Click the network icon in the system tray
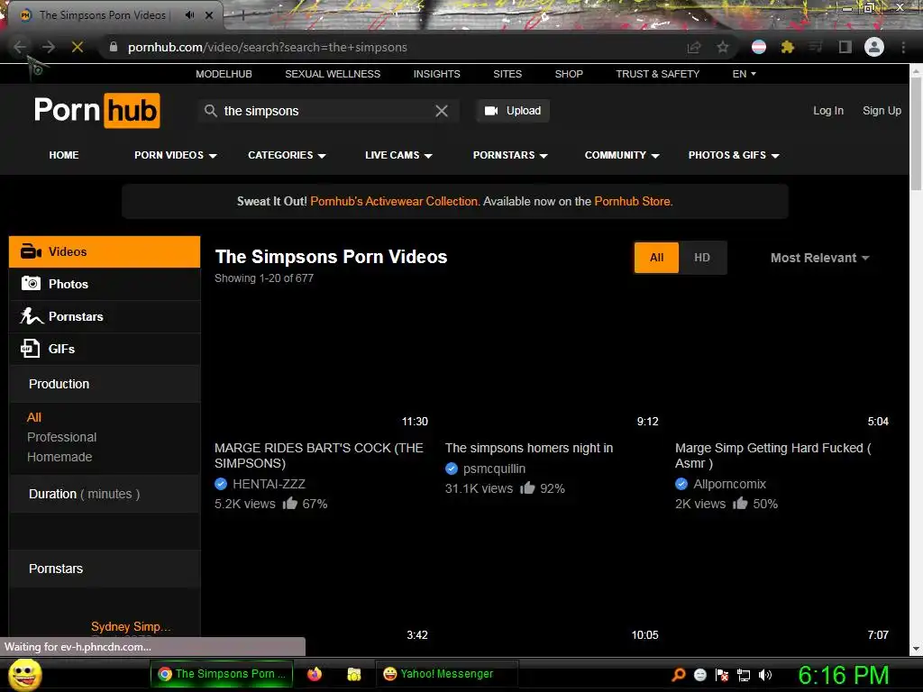The height and width of the screenshot is (692, 923). pos(744,675)
